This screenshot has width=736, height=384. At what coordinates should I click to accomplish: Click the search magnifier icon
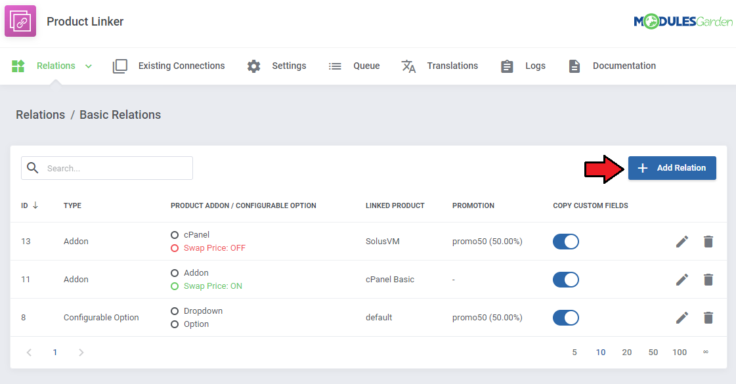32,167
